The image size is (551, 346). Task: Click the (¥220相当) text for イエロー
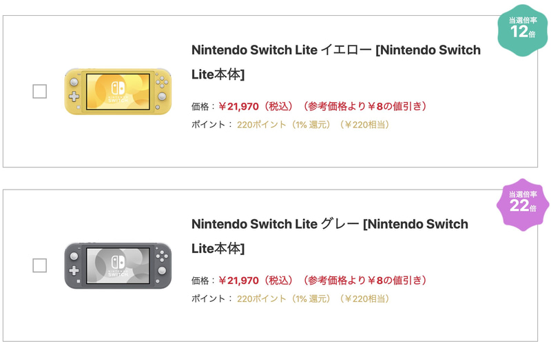point(364,125)
